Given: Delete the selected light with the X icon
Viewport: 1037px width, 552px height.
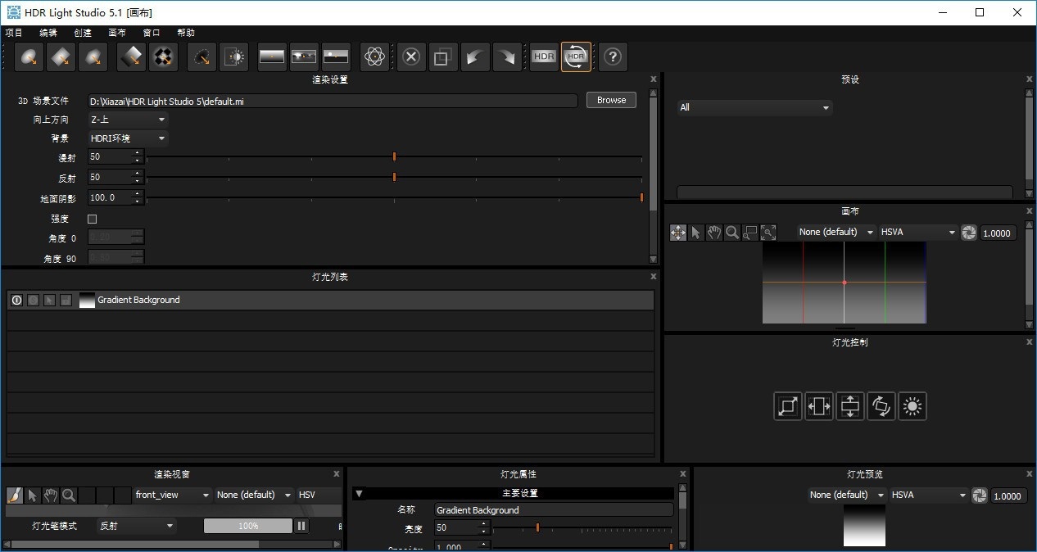Looking at the screenshot, I should tap(412, 57).
